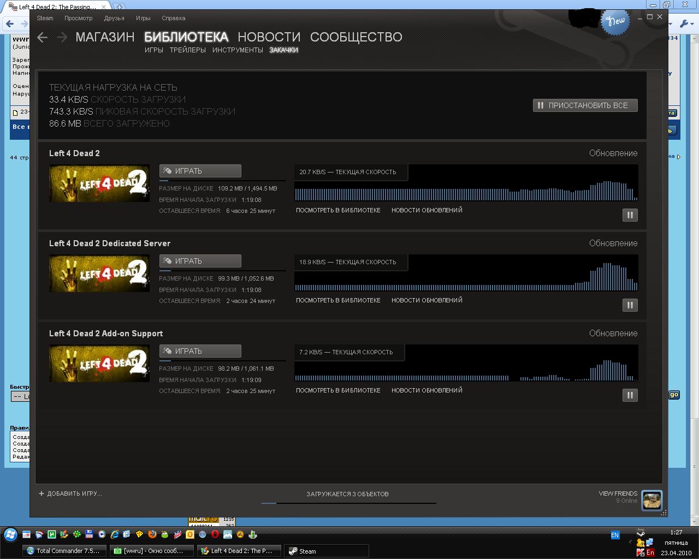The image size is (699, 559).
Task: Go back with the Steam back arrow
Action: [42, 37]
